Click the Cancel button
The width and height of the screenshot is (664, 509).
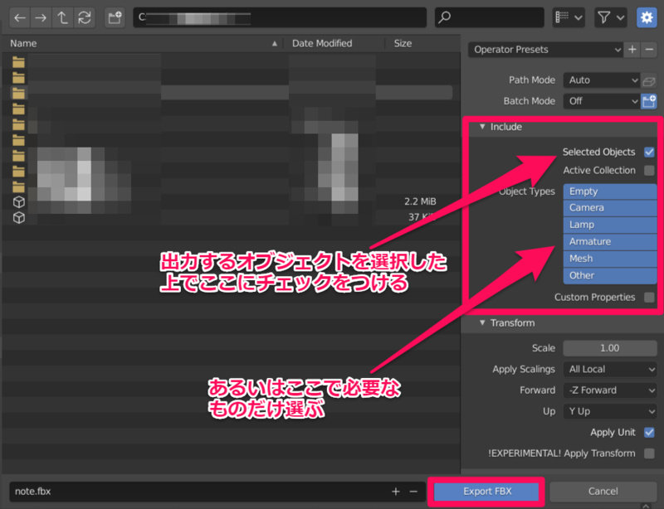point(603,492)
